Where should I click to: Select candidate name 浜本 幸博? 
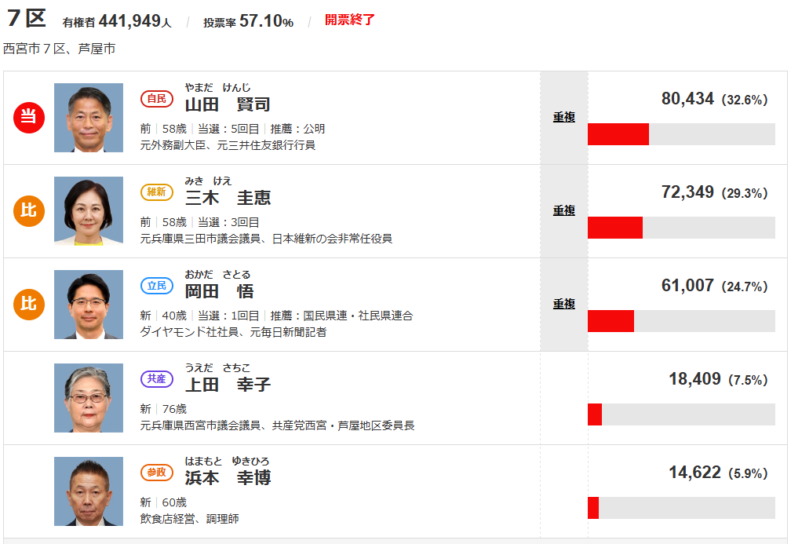[x=228, y=478]
